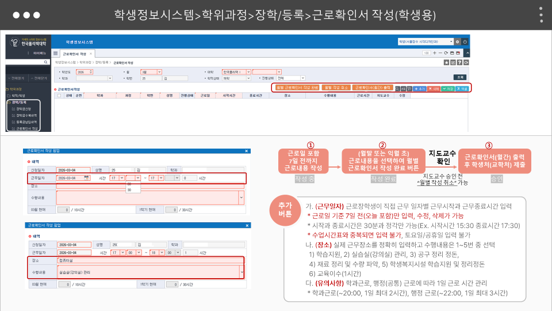Tick the select-all checkbox in grid header
Viewport: 552px width, 311px height.
(x=59, y=96)
